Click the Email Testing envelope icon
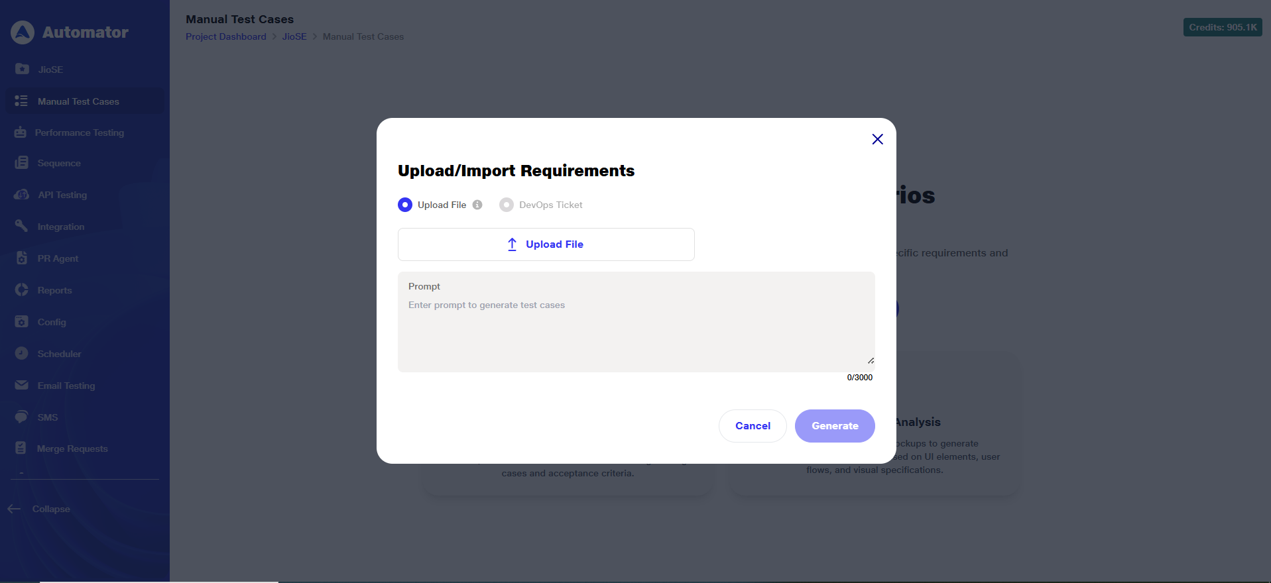Image resolution: width=1271 pixels, height=583 pixels. pyautogui.click(x=22, y=386)
